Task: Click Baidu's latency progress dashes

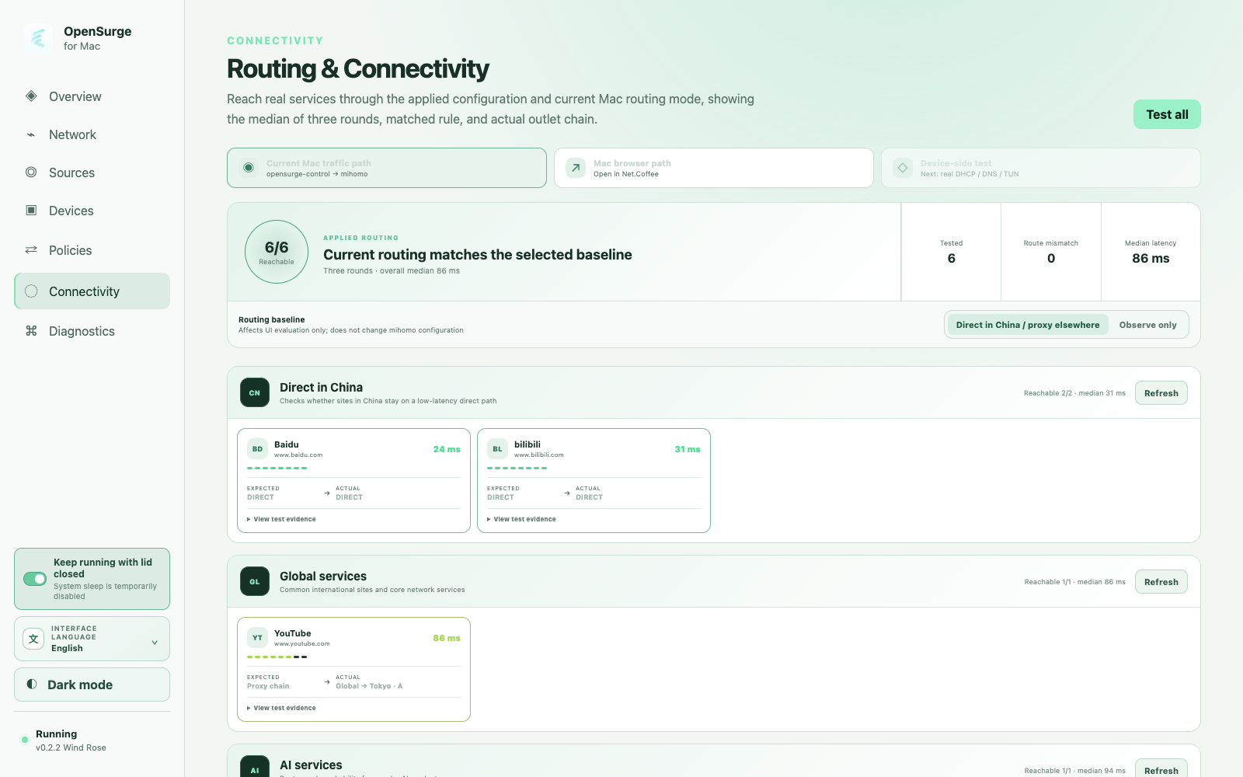Action: [277, 468]
